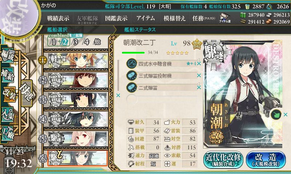Select the empty fourth equipment slot
Image resolution: width=291 pixels, height=174 pixels.
pyautogui.click(x=162, y=99)
